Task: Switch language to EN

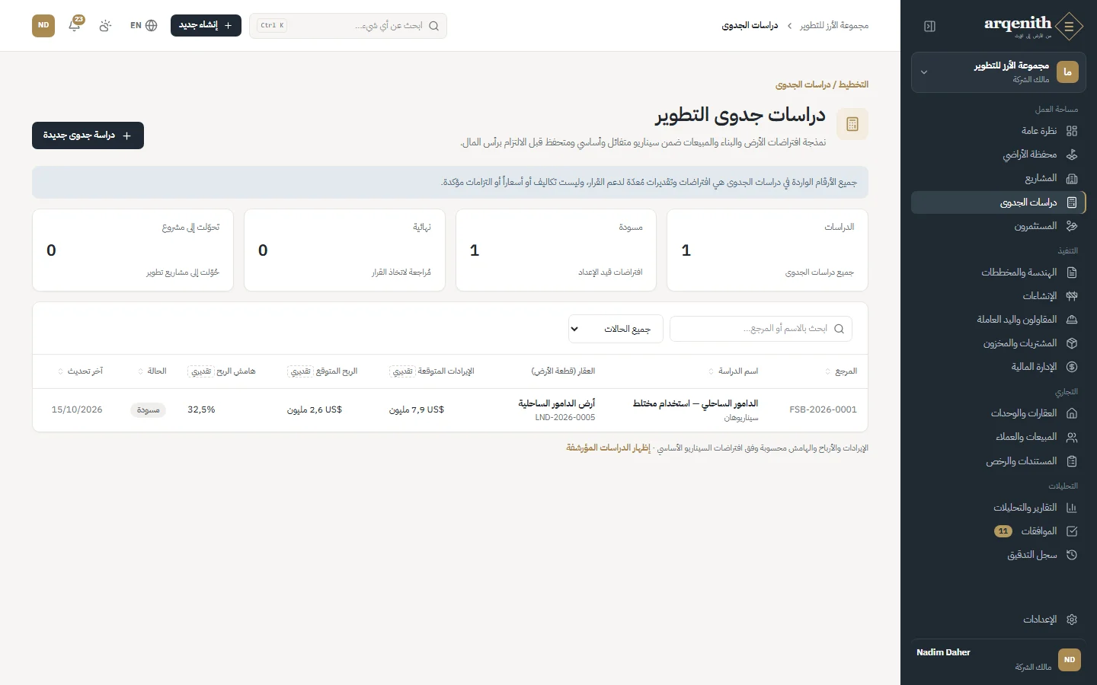Action: pyautogui.click(x=143, y=25)
